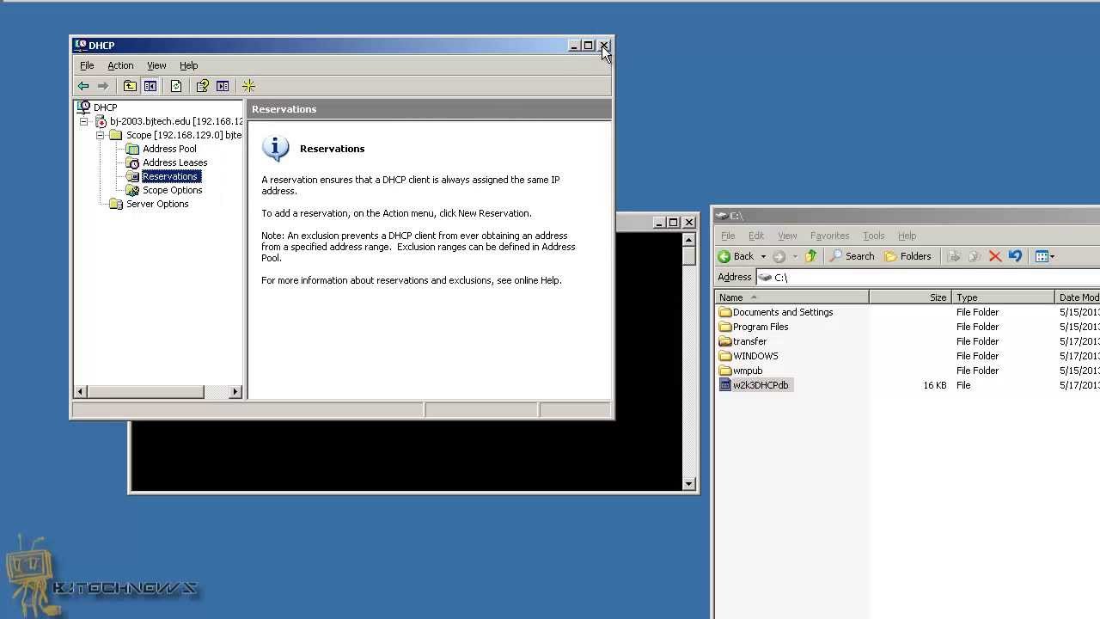Click the red Delete X icon in Explorer
1100x619 pixels.
point(995,256)
